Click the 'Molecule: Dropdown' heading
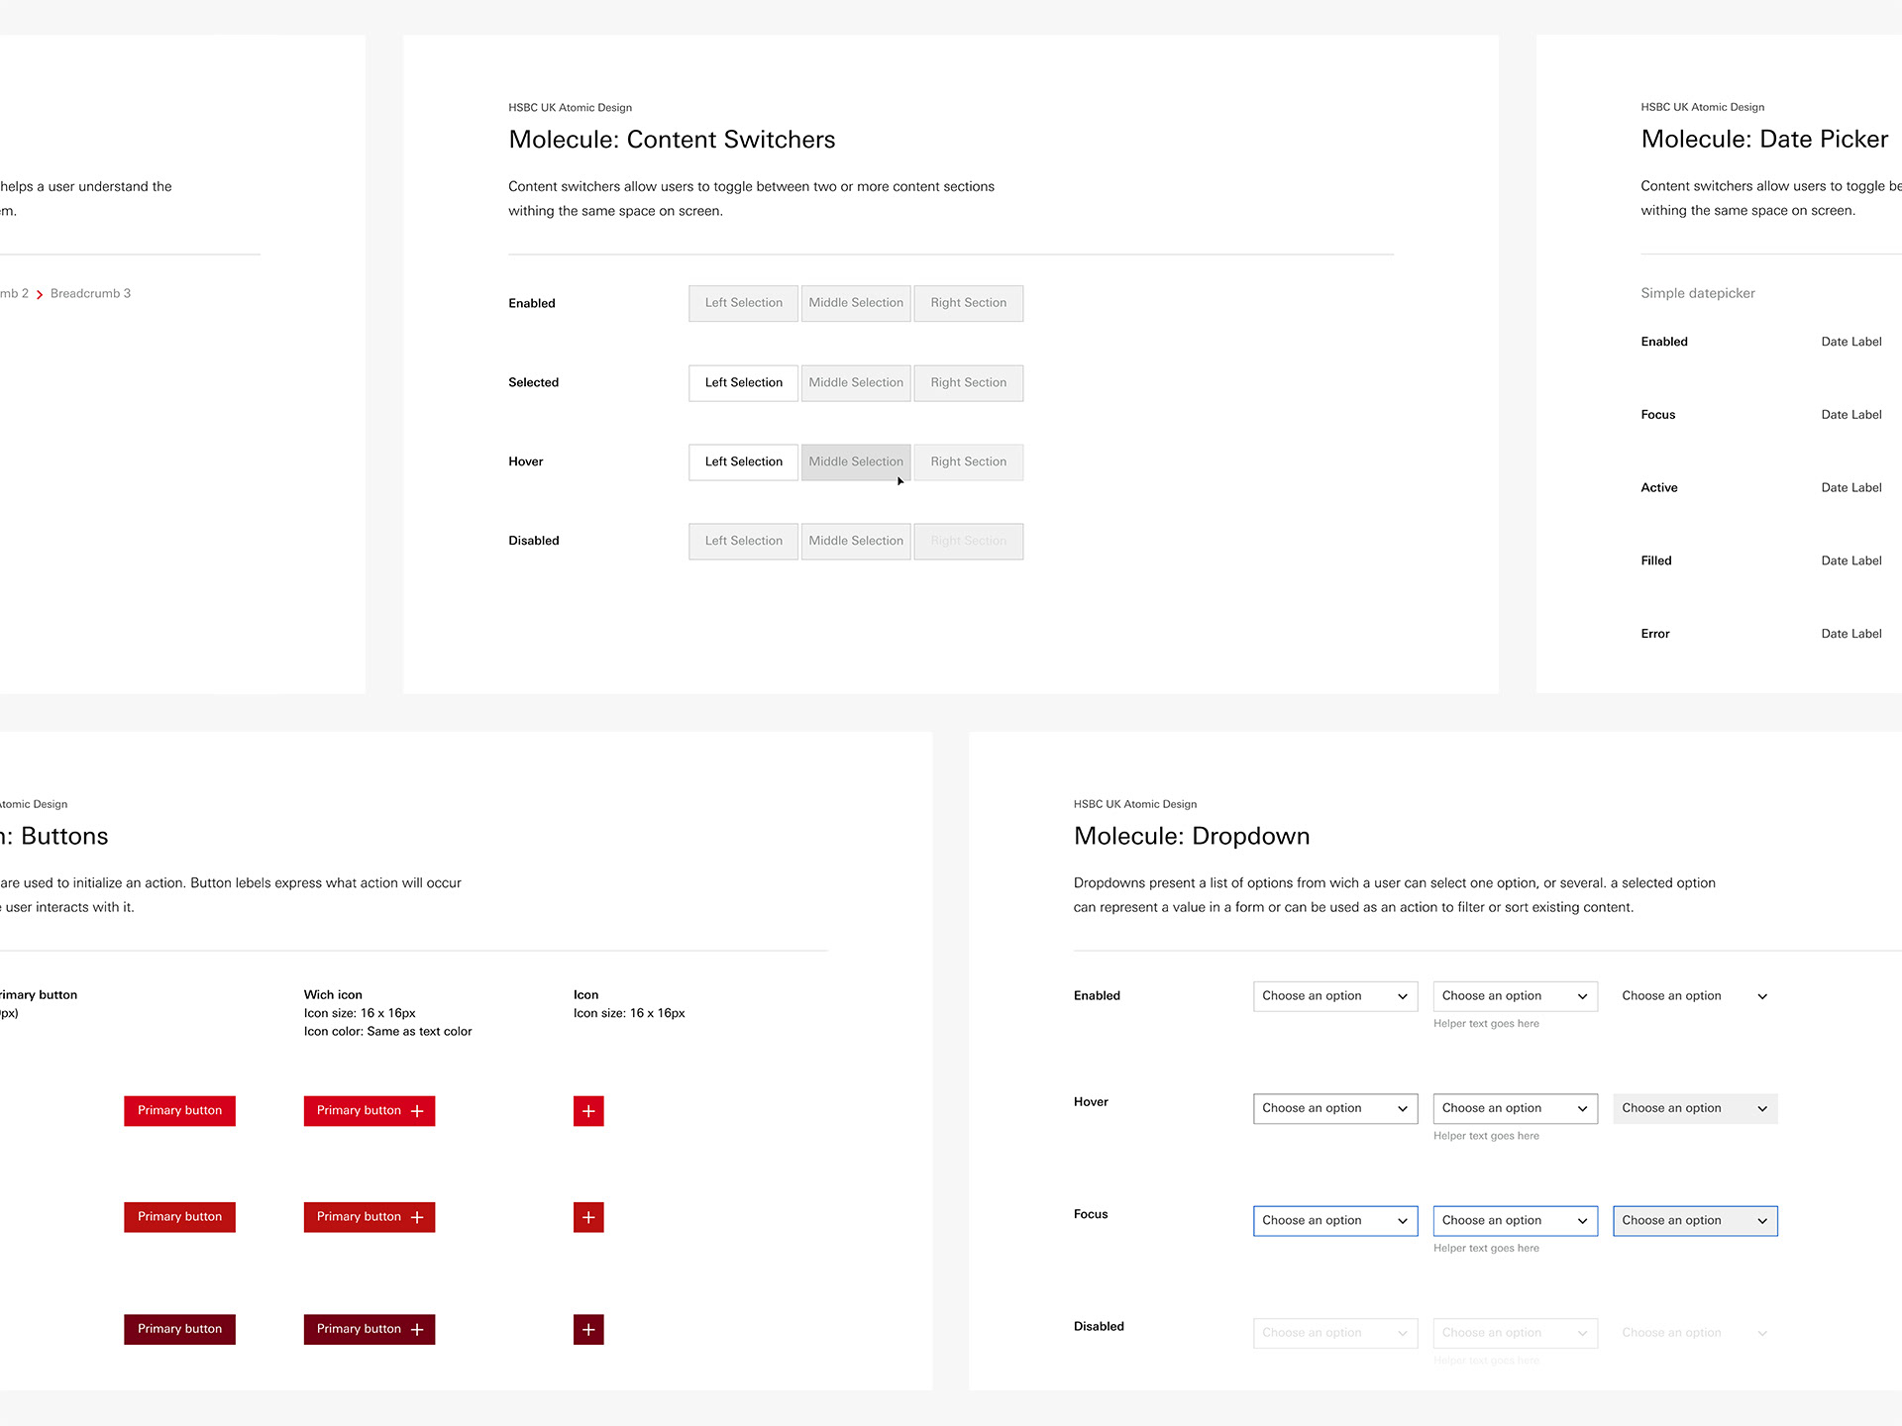 coord(1192,836)
